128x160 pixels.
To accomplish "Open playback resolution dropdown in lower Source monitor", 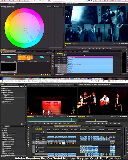I will (63, 117).
